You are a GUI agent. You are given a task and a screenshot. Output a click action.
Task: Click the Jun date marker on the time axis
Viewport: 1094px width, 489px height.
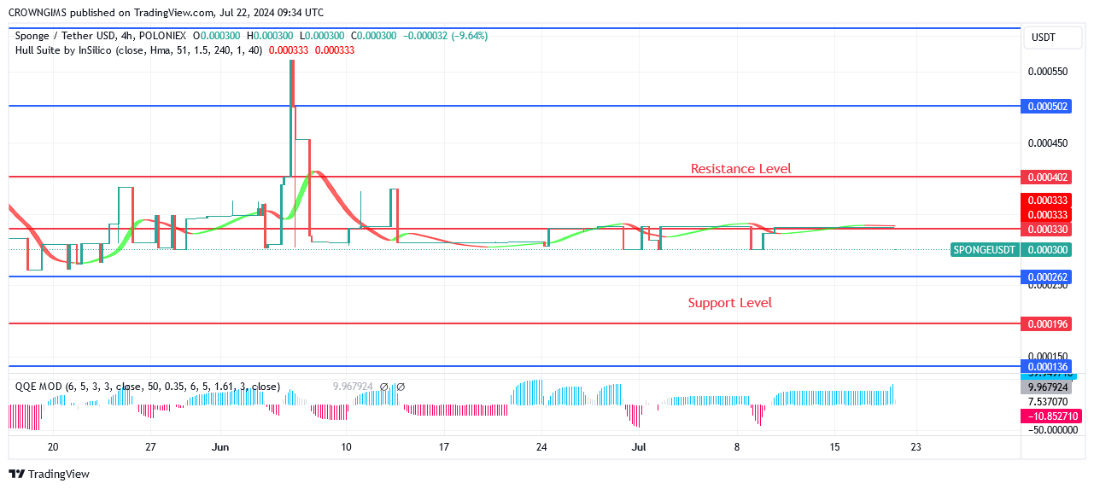click(x=220, y=446)
